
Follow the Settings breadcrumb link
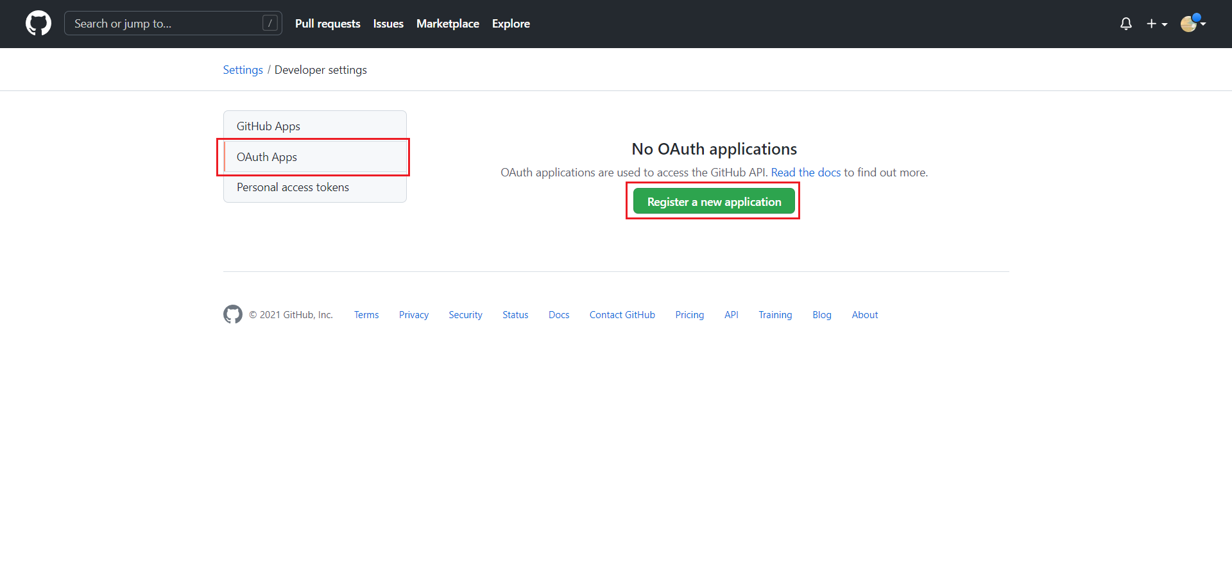243,70
